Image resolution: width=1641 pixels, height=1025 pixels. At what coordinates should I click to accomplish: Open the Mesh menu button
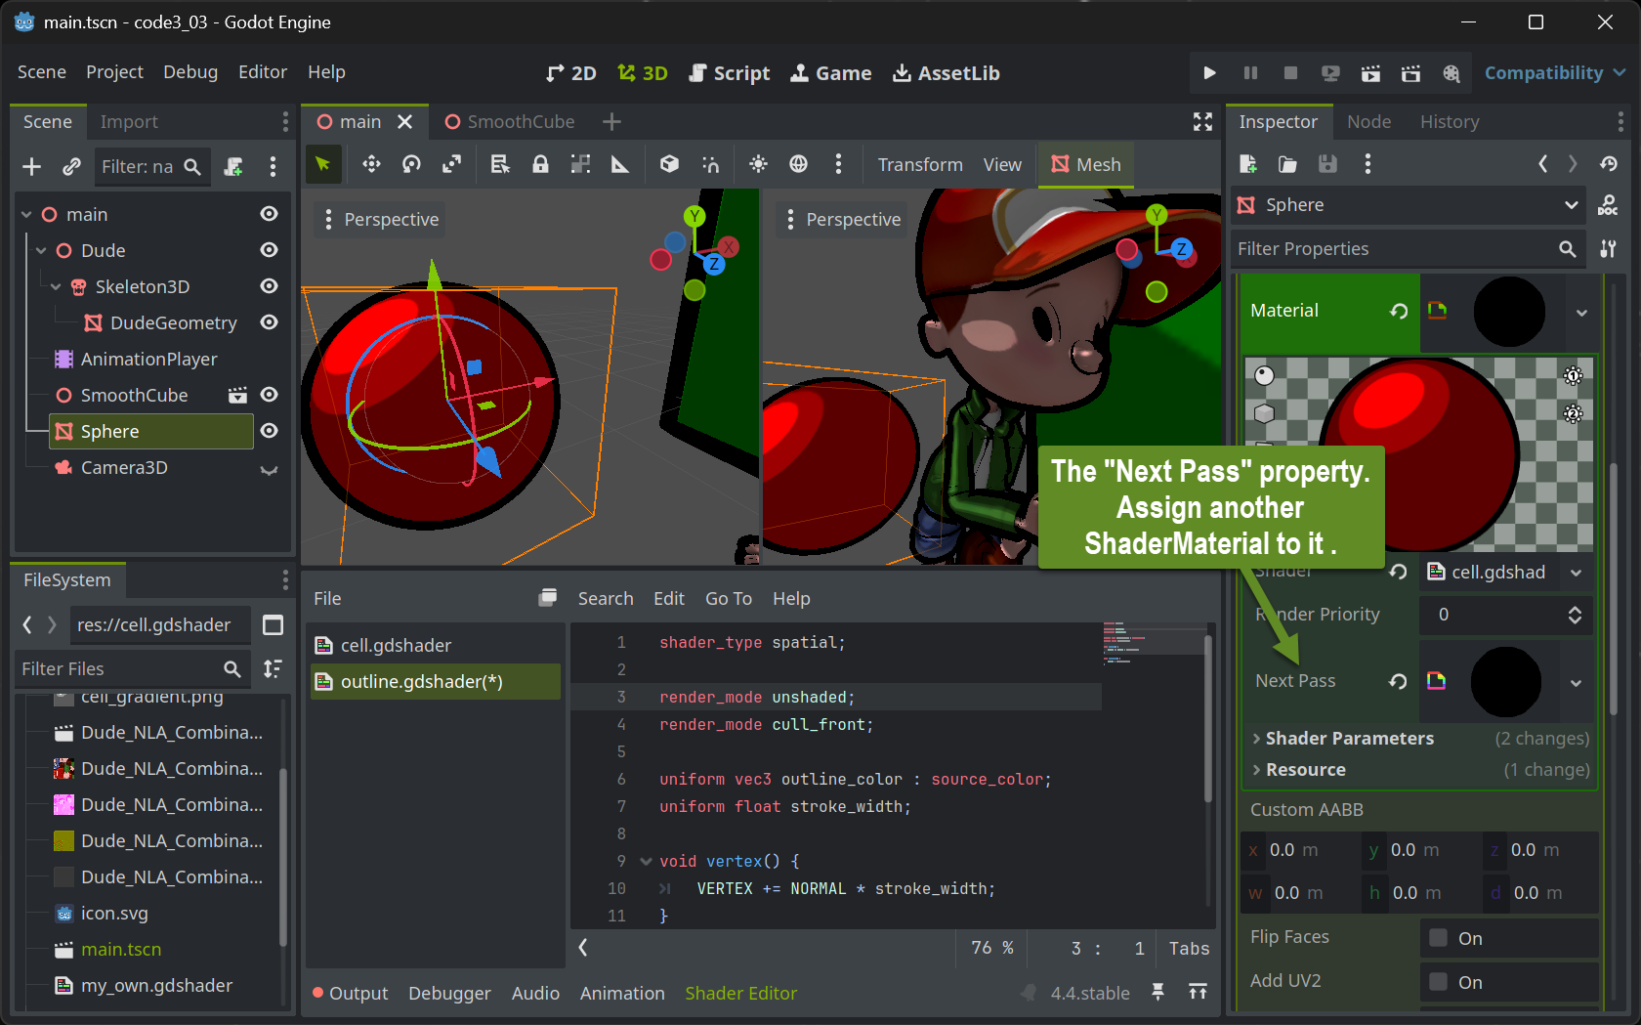click(1086, 164)
